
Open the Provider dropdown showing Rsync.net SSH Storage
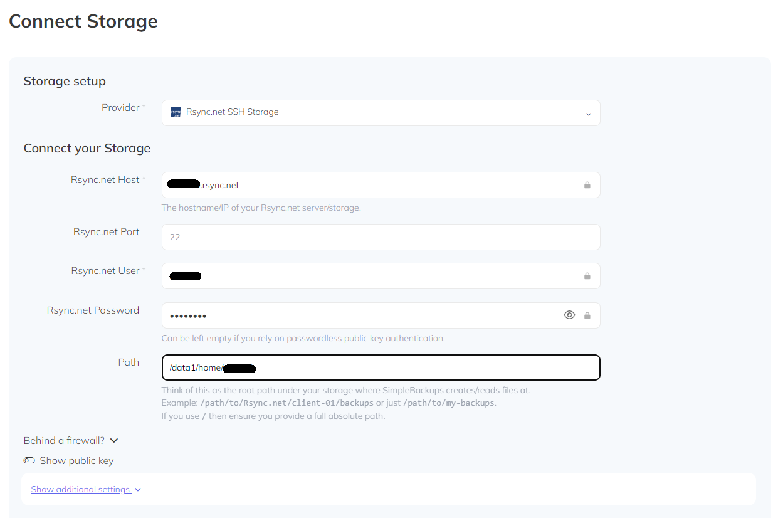381,112
